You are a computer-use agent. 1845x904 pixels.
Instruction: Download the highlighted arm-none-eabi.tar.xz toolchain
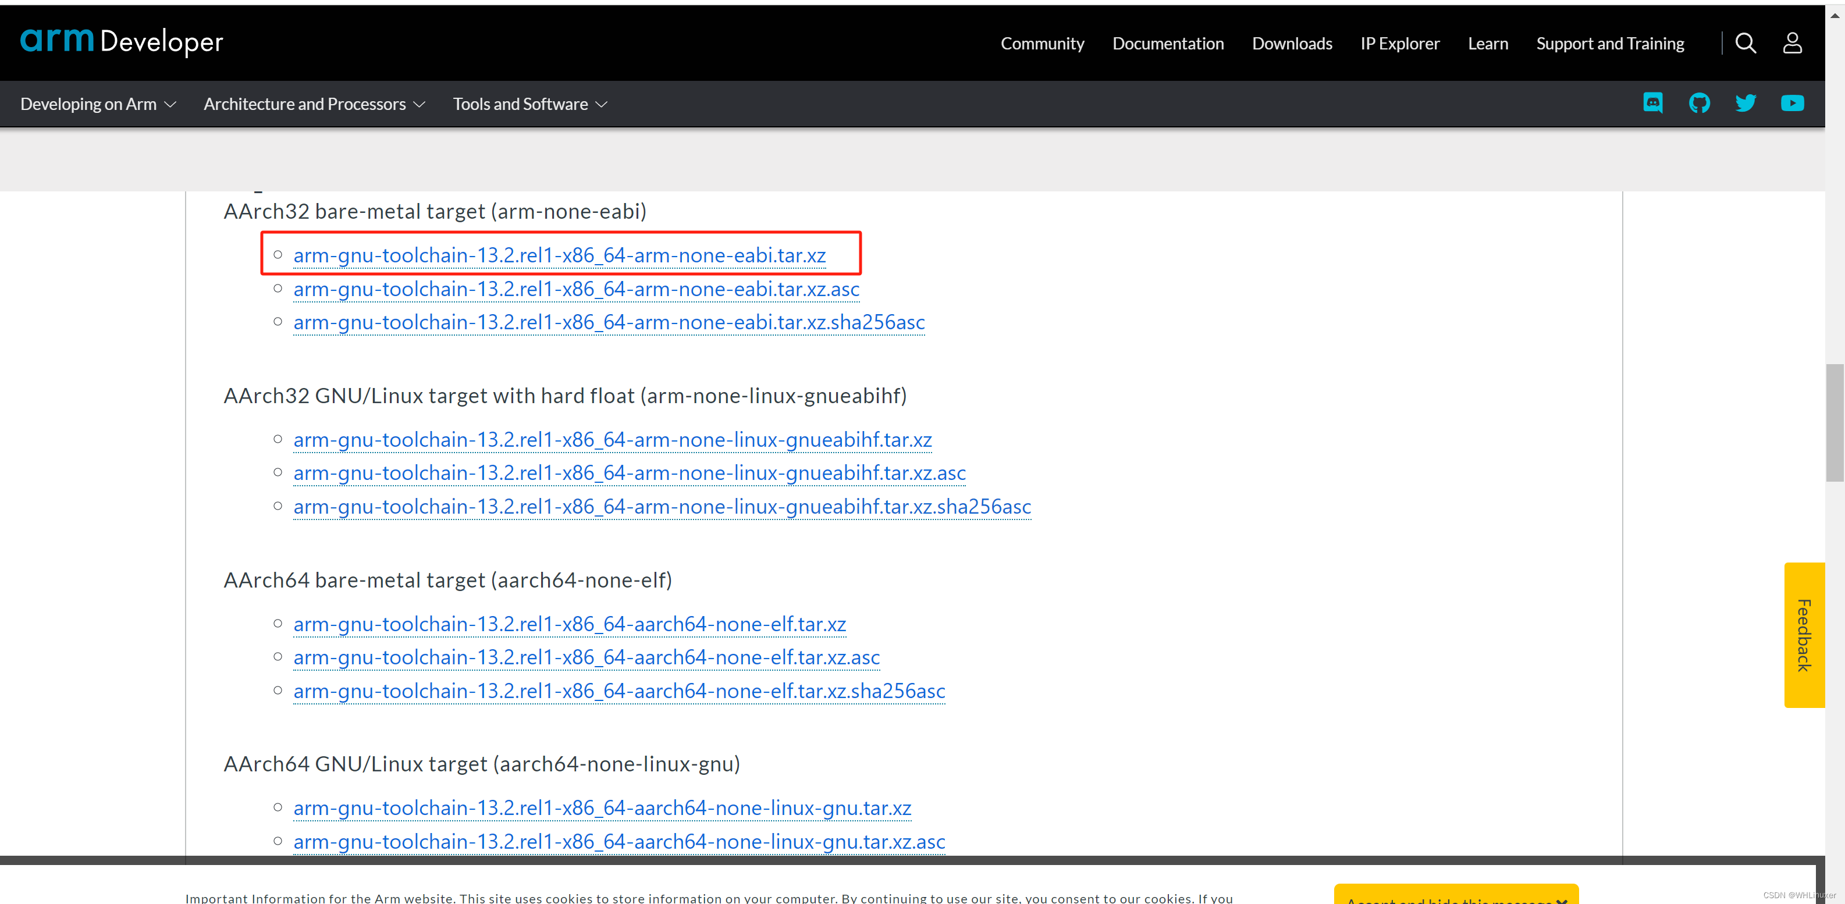559,255
